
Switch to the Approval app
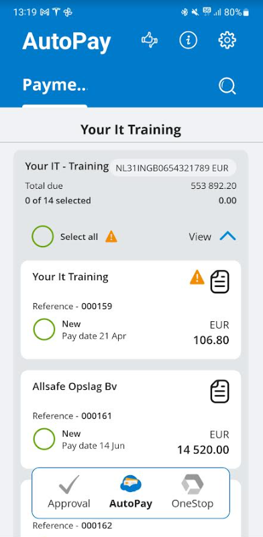[x=69, y=493]
